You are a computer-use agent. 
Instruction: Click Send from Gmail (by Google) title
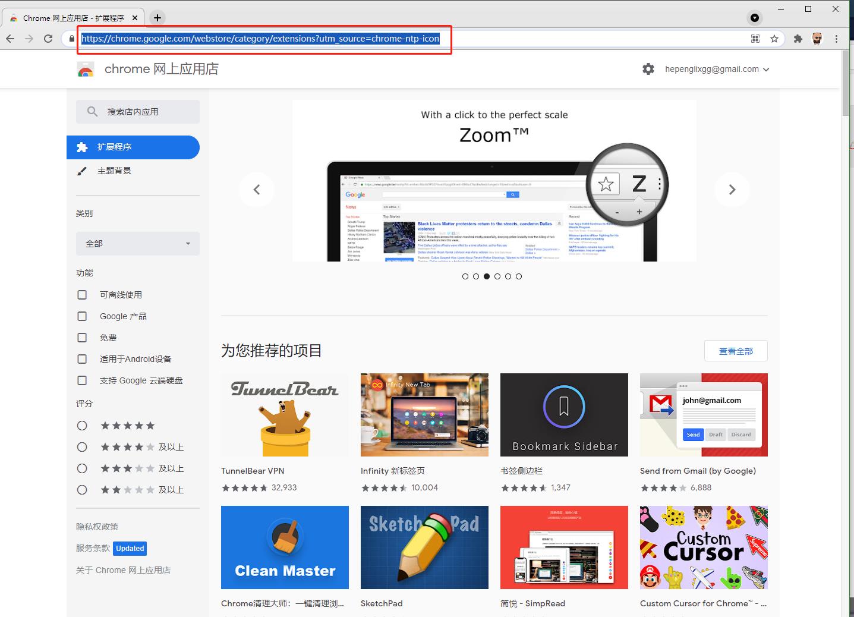click(x=698, y=471)
